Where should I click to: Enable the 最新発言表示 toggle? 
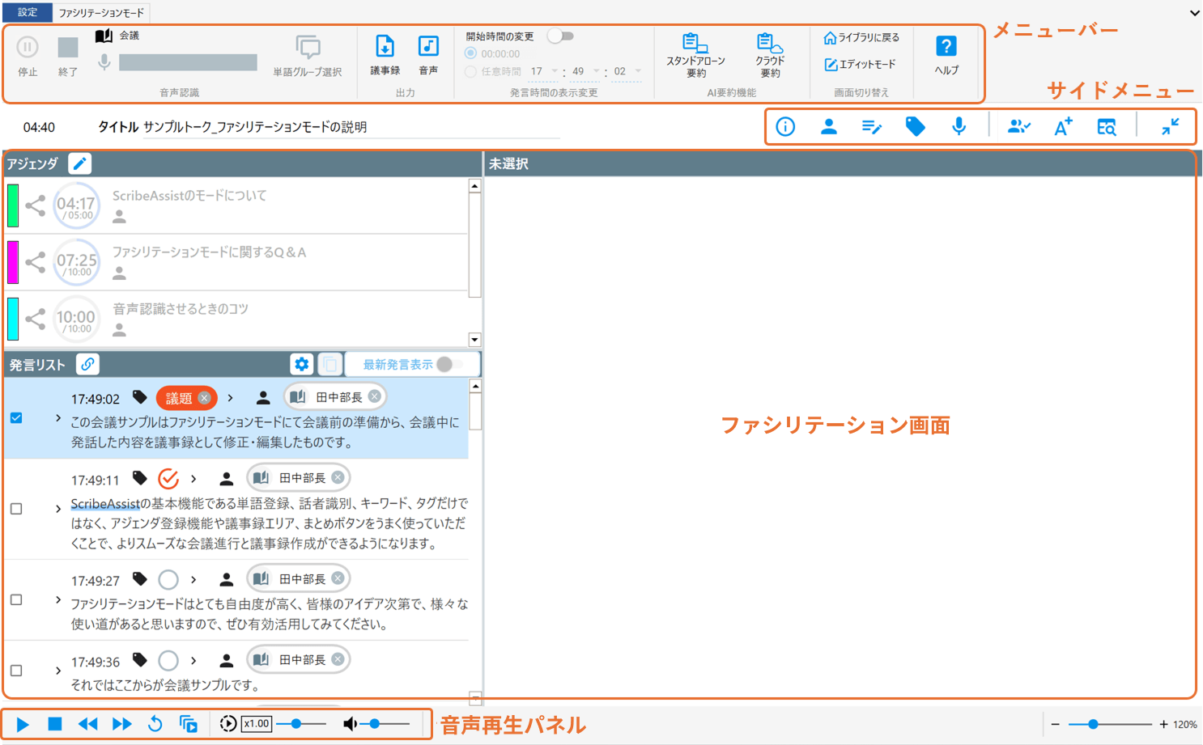[x=449, y=365]
